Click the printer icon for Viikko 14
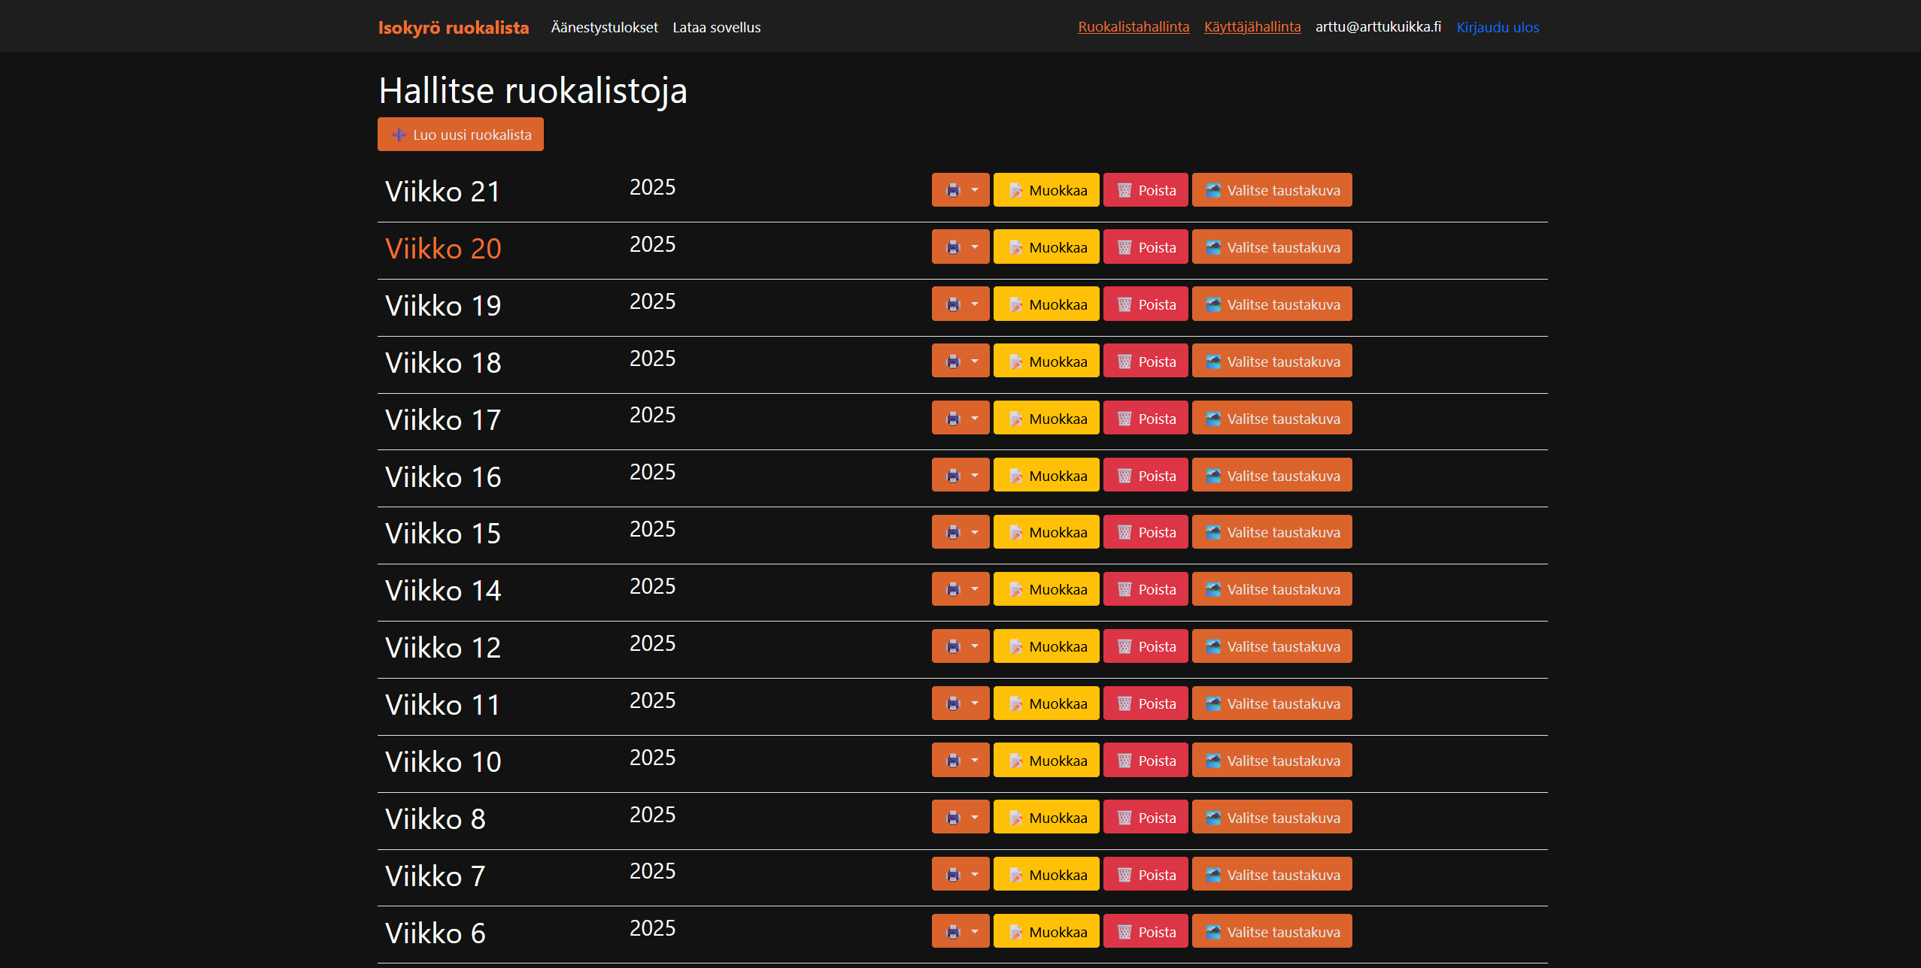Screen dimensions: 1921x968 (953, 590)
